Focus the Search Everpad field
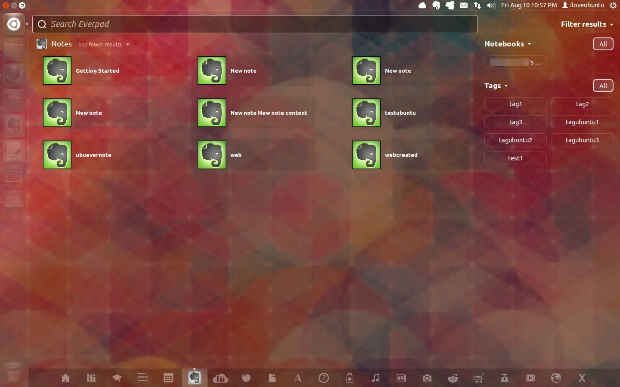The height and width of the screenshot is (387, 620). click(x=255, y=24)
